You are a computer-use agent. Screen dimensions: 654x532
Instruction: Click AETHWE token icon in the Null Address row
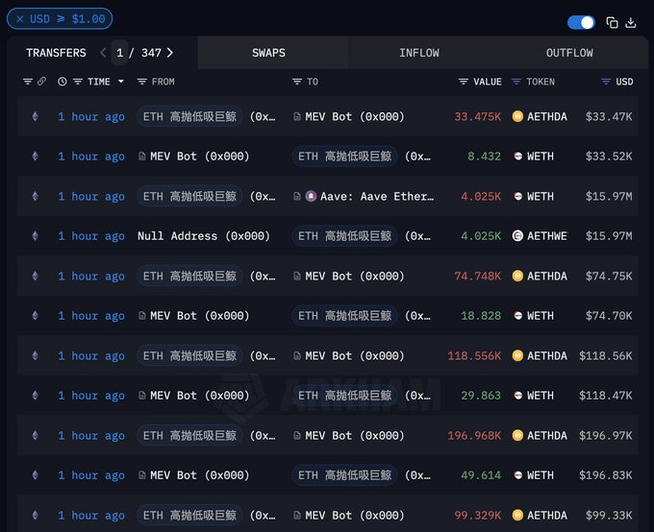point(517,236)
